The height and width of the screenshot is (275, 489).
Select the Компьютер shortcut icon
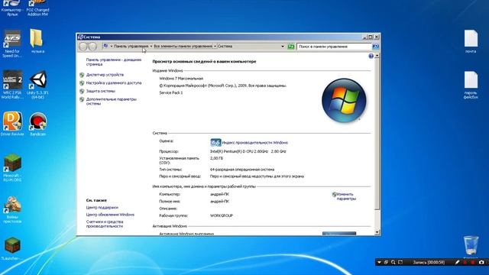[x=12, y=8]
